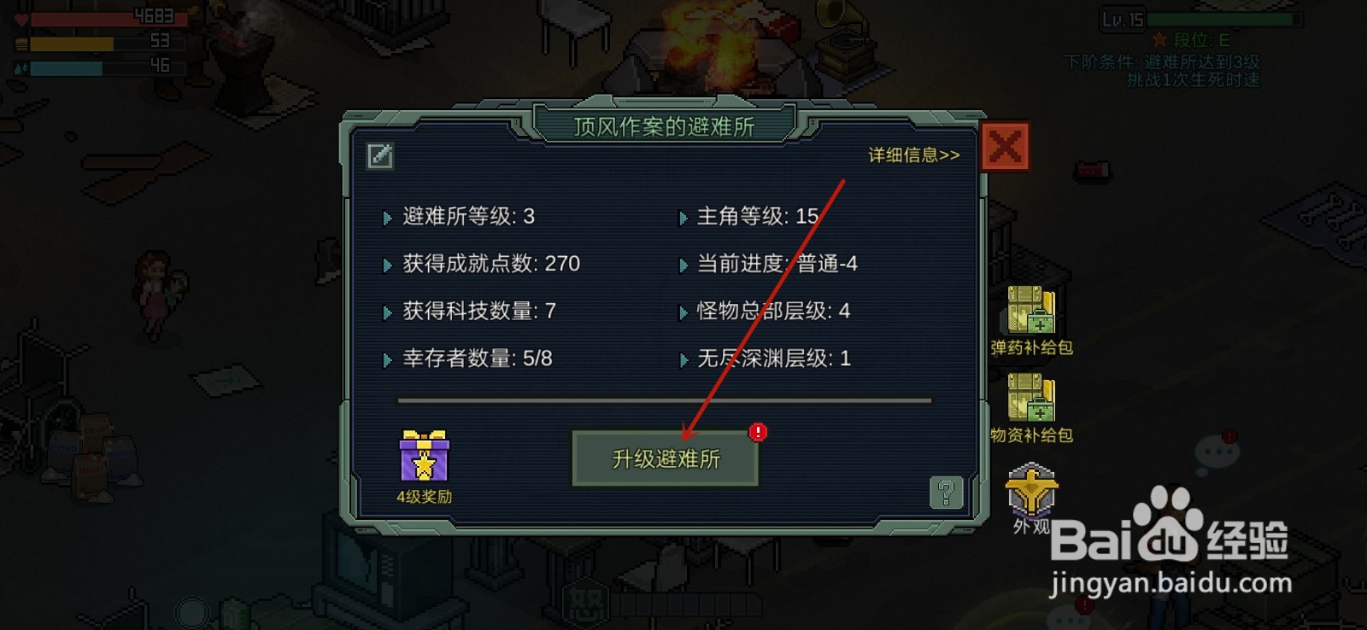
Task: Click the chat bubble icon
Action: pyautogui.click(x=1217, y=451)
